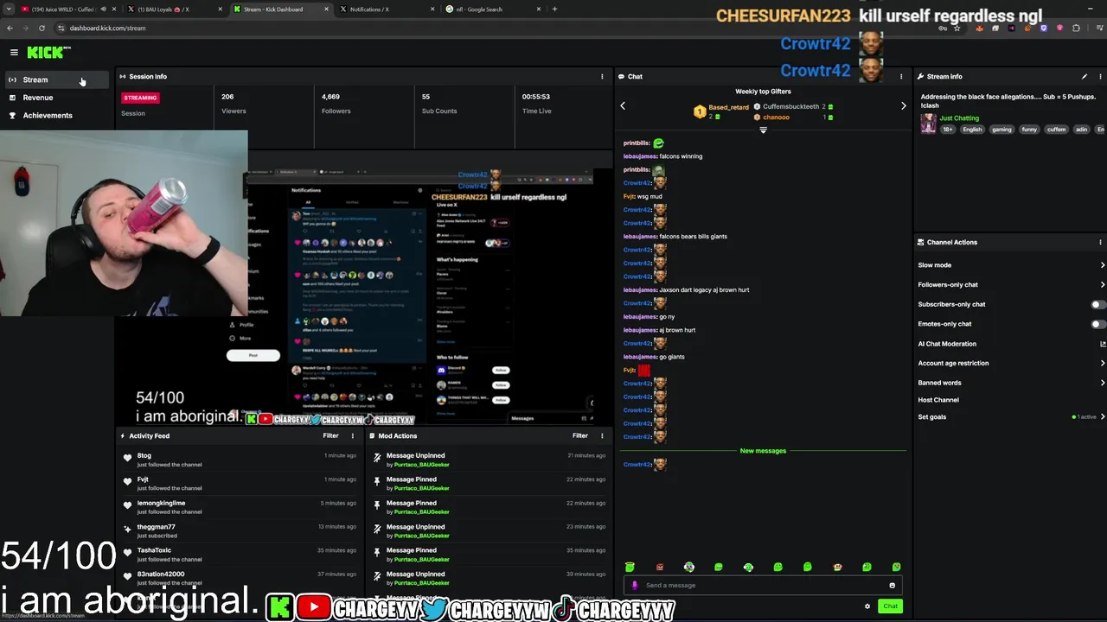
Task: Click the browser extensions puzzle icon
Action: pyautogui.click(x=1076, y=29)
